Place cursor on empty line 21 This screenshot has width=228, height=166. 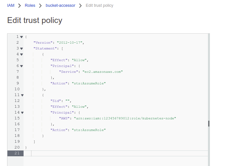pos(97,153)
